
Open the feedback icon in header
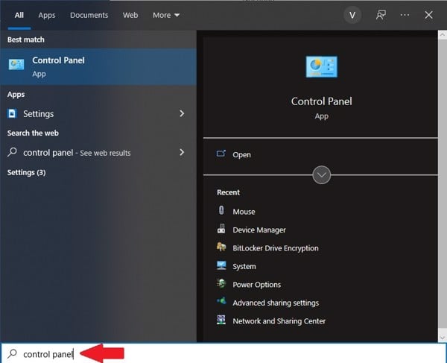coord(381,15)
